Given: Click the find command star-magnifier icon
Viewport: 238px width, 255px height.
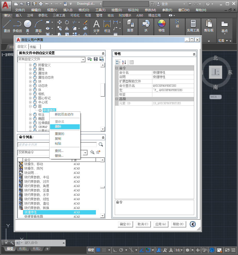Looking at the screenshot, I should (92, 152).
